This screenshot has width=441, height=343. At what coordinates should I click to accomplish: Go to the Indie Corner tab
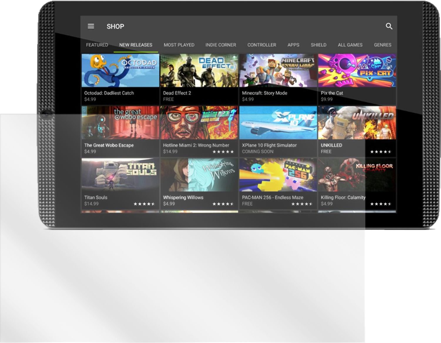[x=221, y=45]
